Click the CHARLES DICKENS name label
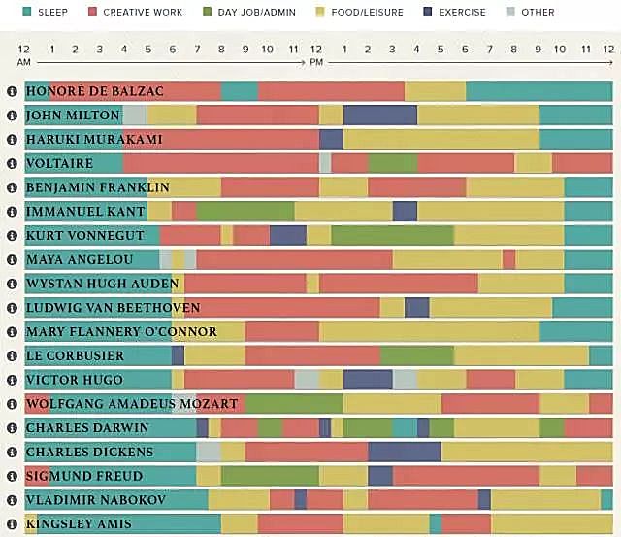 tap(89, 452)
